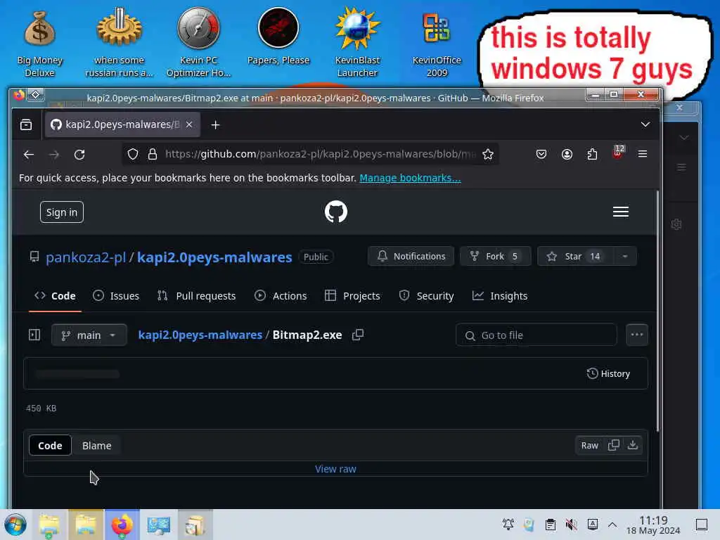720x540 pixels.
Task: Open the Projects tab
Action: point(353,296)
